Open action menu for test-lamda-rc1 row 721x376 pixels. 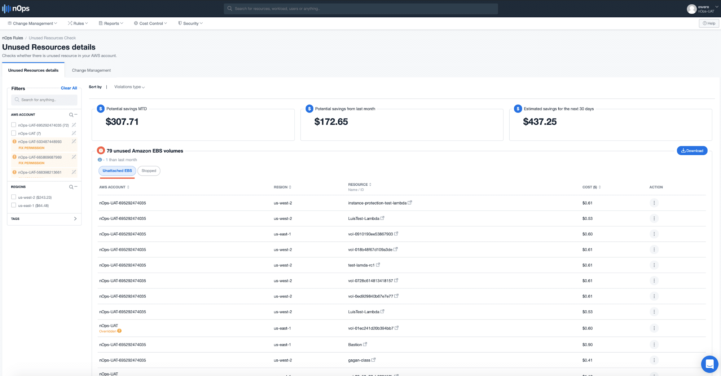pos(654,265)
